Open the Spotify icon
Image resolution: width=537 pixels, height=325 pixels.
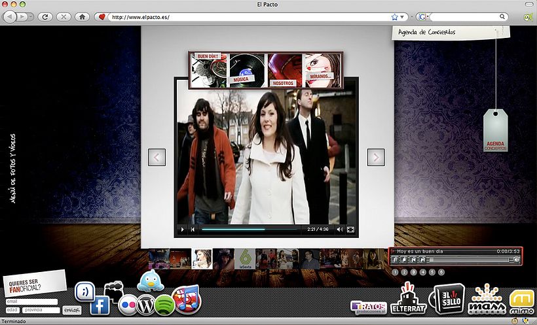[164, 305]
